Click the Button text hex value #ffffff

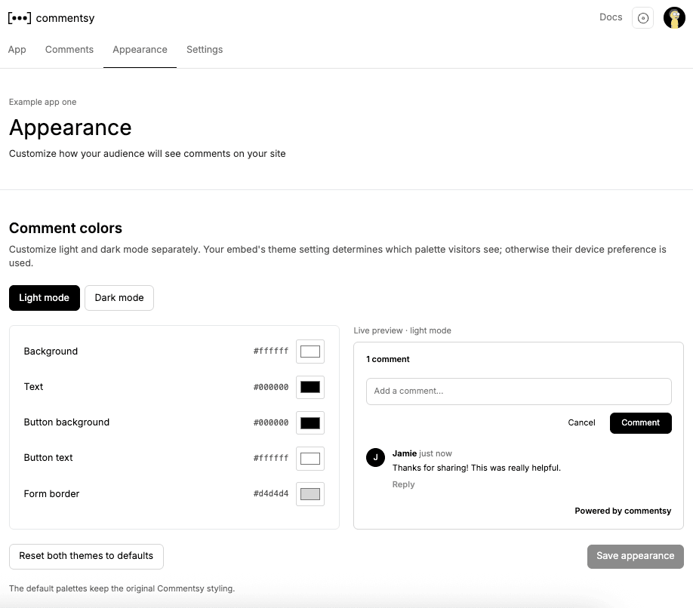[271, 458]
